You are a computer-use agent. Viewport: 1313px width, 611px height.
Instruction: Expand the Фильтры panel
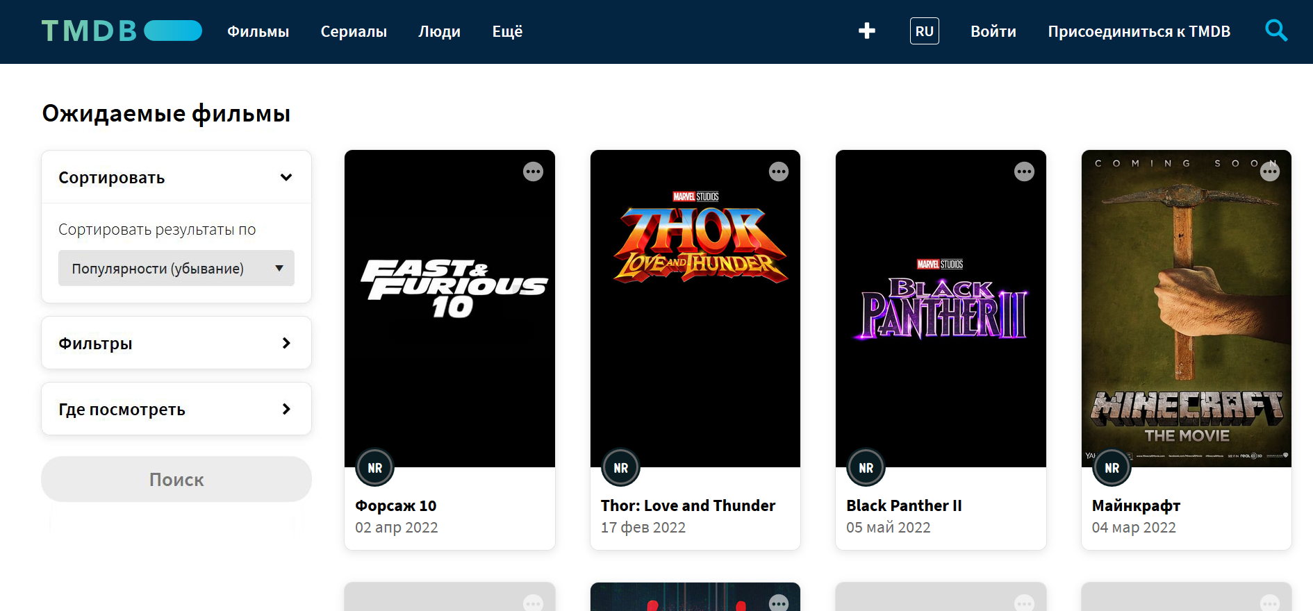pyautogui.click(x=176, y=343)
